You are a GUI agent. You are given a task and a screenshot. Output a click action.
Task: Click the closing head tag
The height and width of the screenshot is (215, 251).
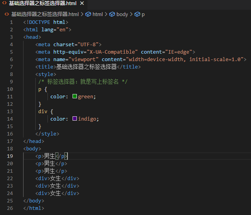coord(34,141)
